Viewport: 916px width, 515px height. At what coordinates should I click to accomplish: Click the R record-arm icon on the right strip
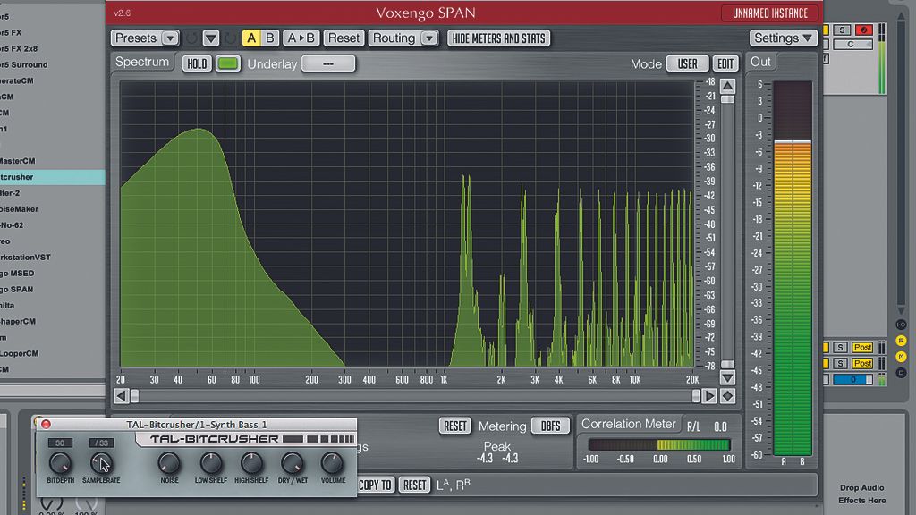pyautogui.click(x=901, y=341)
